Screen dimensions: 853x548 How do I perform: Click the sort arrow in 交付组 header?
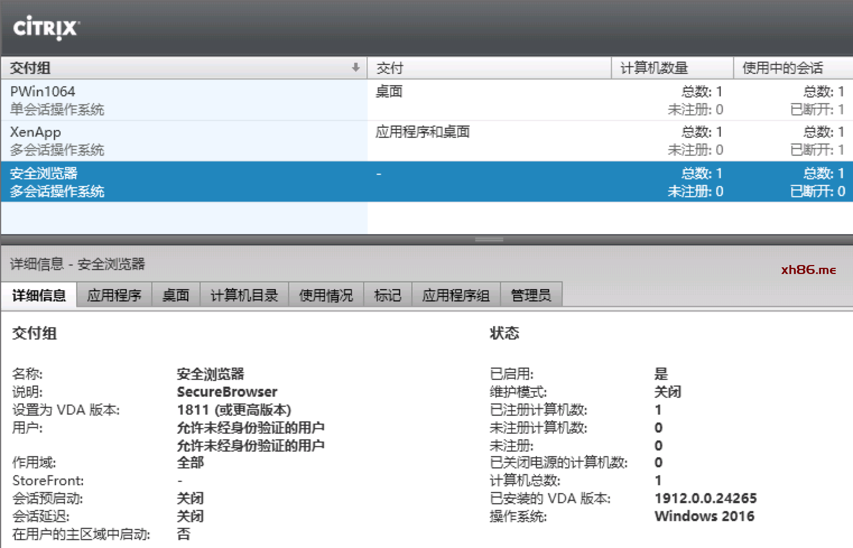click(x=355, y=68)
